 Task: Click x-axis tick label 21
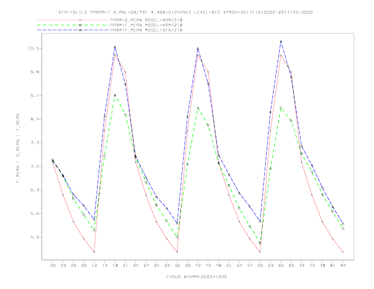[x=125, y=265]
